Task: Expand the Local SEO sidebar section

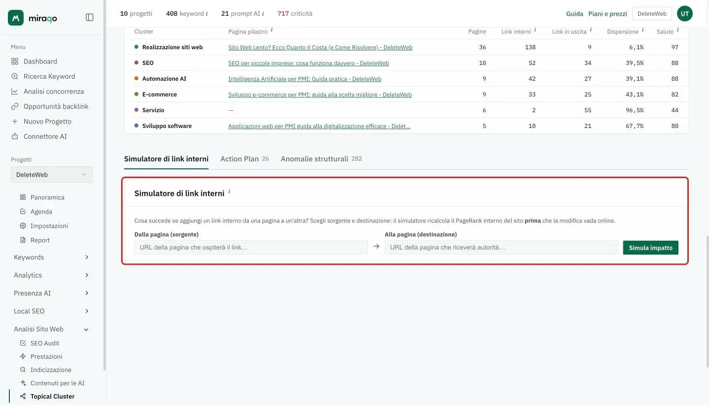Action: 52,311
